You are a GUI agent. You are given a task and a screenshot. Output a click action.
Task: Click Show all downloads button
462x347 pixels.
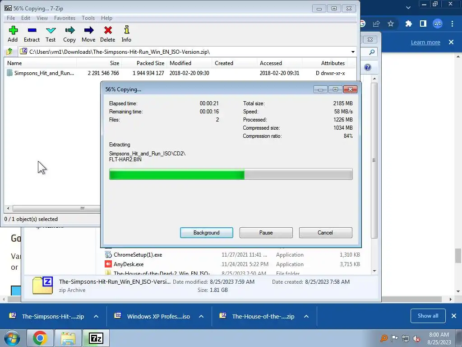point(428,316)
